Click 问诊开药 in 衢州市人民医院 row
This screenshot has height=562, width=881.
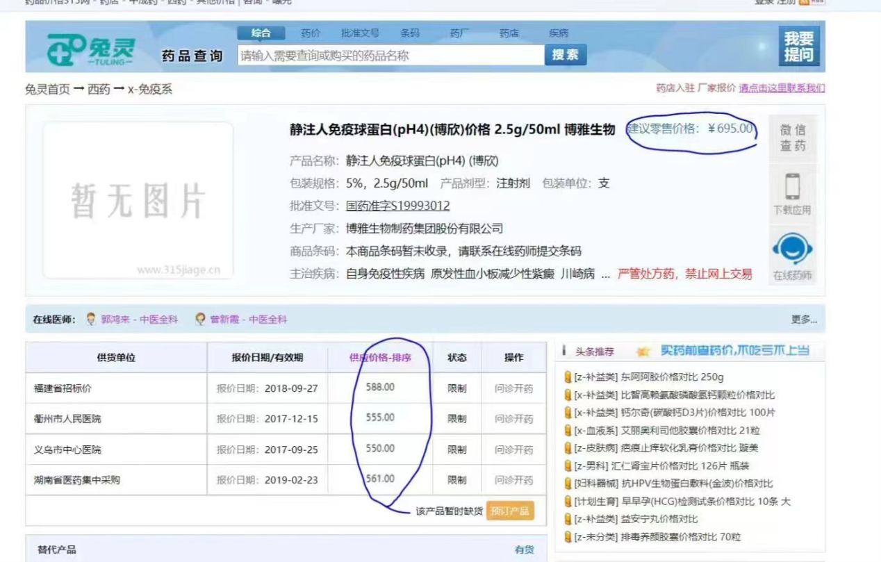513,419
